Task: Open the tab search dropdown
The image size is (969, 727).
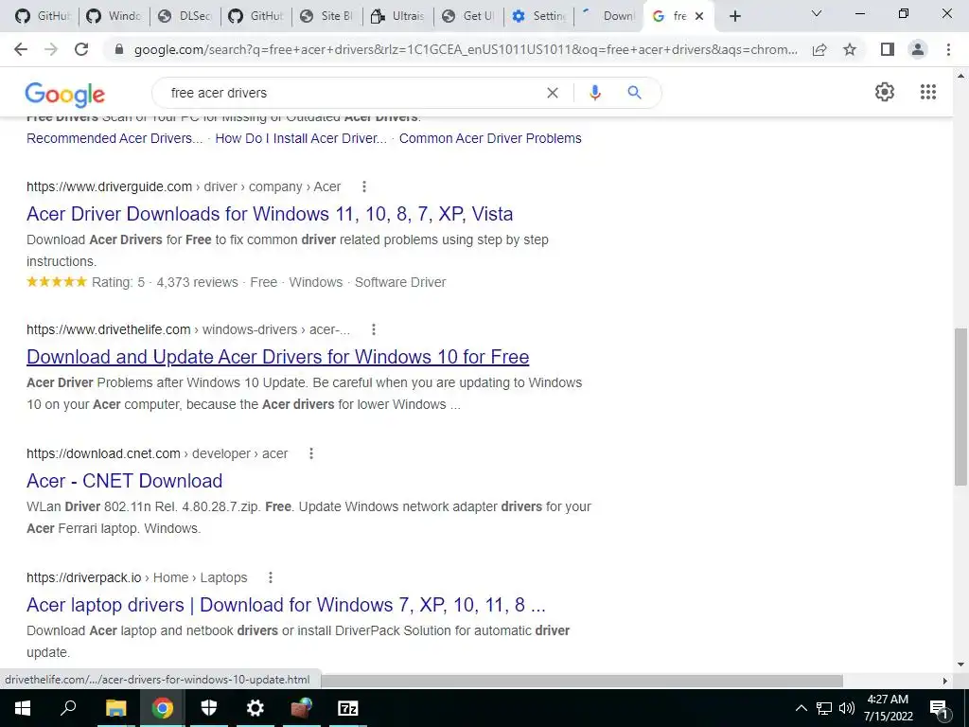Action: [x=817, y=13]
